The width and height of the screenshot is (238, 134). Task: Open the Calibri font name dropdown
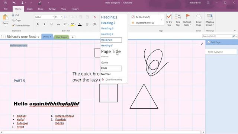(53, 17)
